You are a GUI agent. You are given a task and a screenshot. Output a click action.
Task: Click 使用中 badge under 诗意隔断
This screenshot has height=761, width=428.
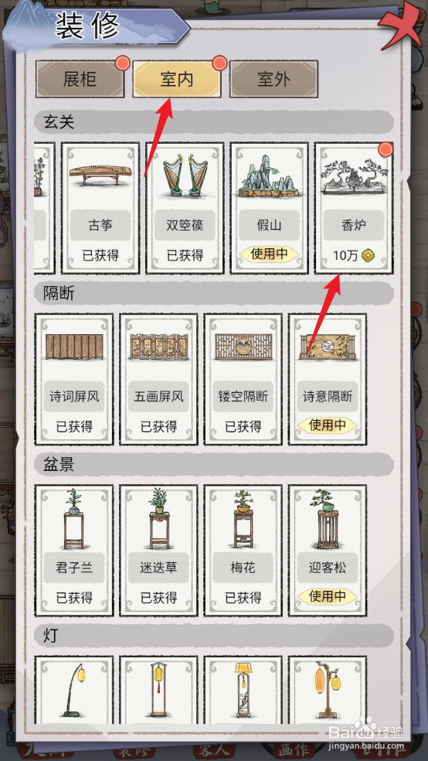327,425
